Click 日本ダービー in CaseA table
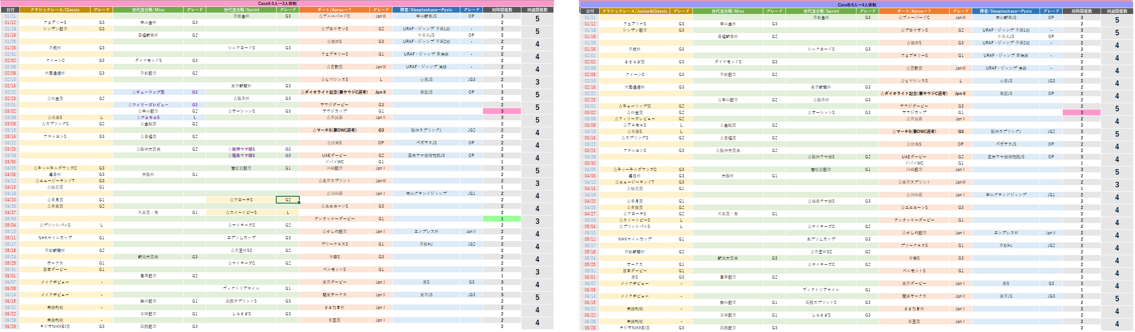 click(x=55, y=269)
